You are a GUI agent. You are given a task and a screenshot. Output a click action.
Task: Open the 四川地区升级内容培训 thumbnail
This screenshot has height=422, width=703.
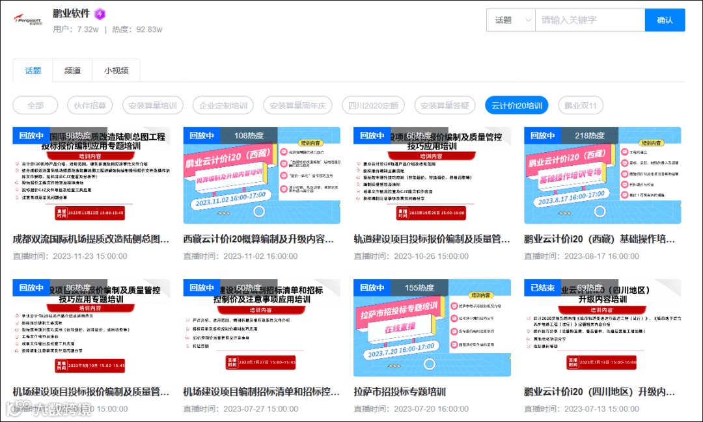pos(603,328)
